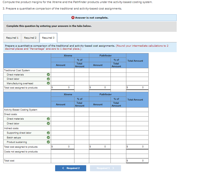Click Total Amount cell for Traditional Direct labor
The image size is (211, 179).
(x=137, y=79)
